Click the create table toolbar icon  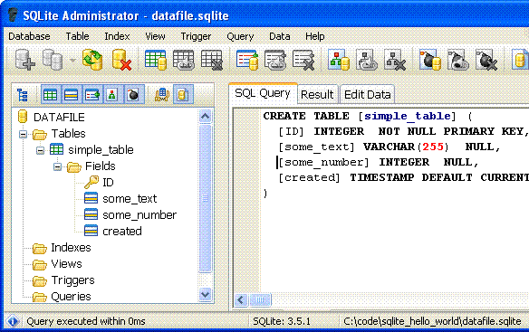156,60
